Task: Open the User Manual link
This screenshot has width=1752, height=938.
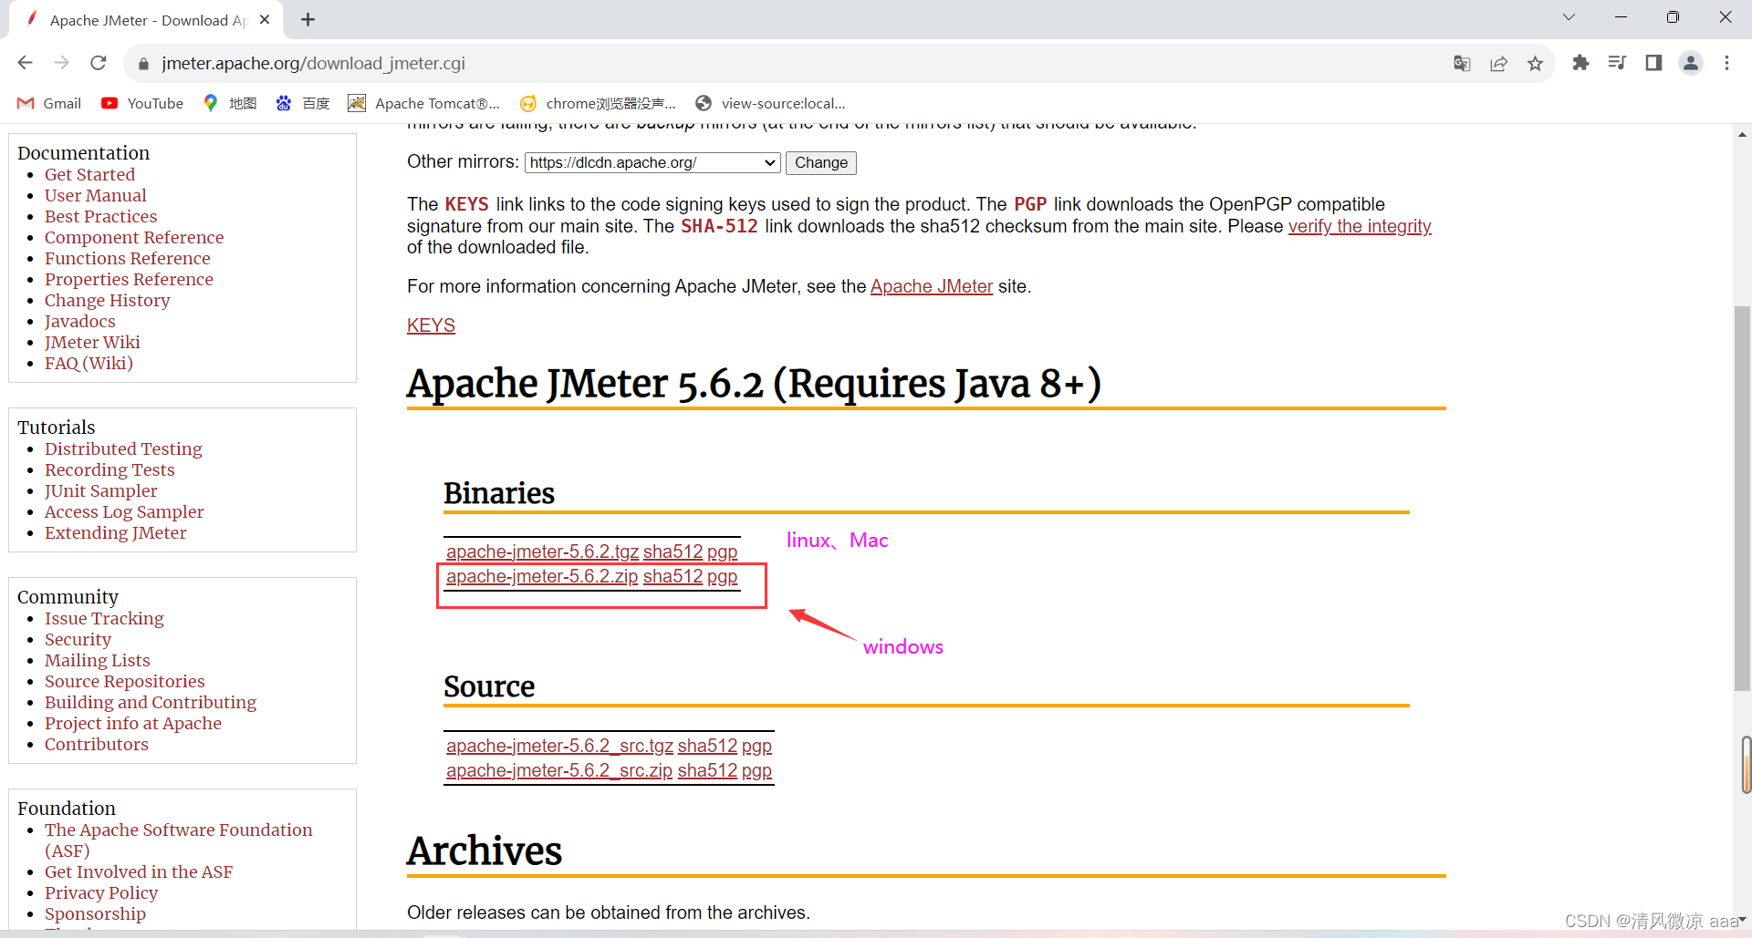Action: pos(95,195)
